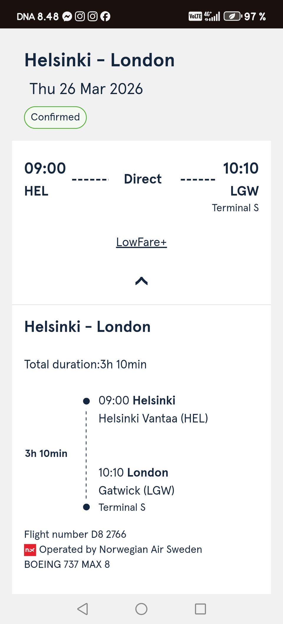Tap the Messenger notification icon
Image resolution: width=283 pixels, height=624 pixels.
67,16
